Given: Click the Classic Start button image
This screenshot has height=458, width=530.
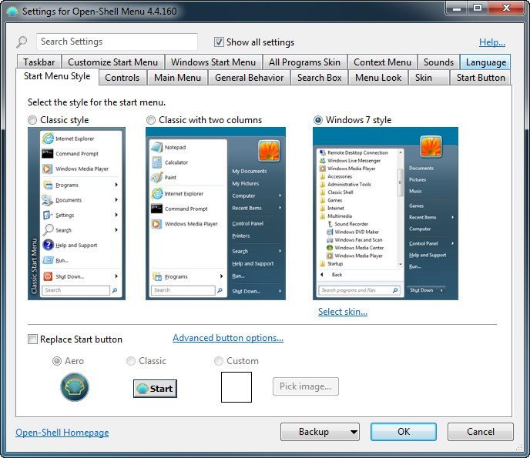Looking at the screenshot, I should [155, 389].
